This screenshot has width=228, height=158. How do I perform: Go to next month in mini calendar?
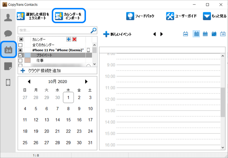click(x=86, y=81)
